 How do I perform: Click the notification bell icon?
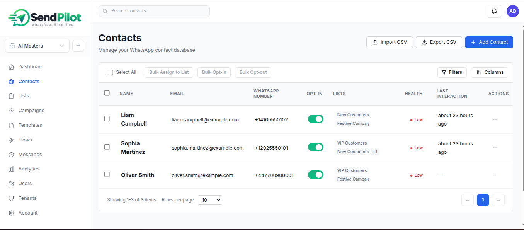point(494,11)
